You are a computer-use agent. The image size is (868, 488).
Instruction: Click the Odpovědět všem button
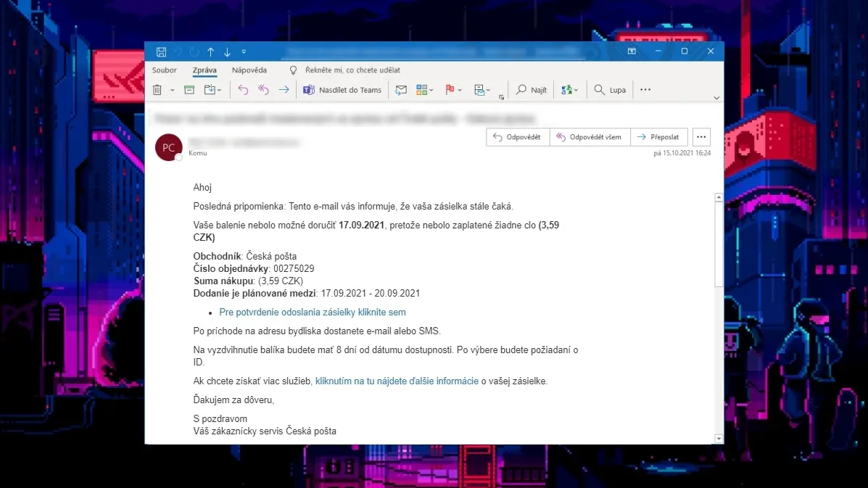coord(590,137)
